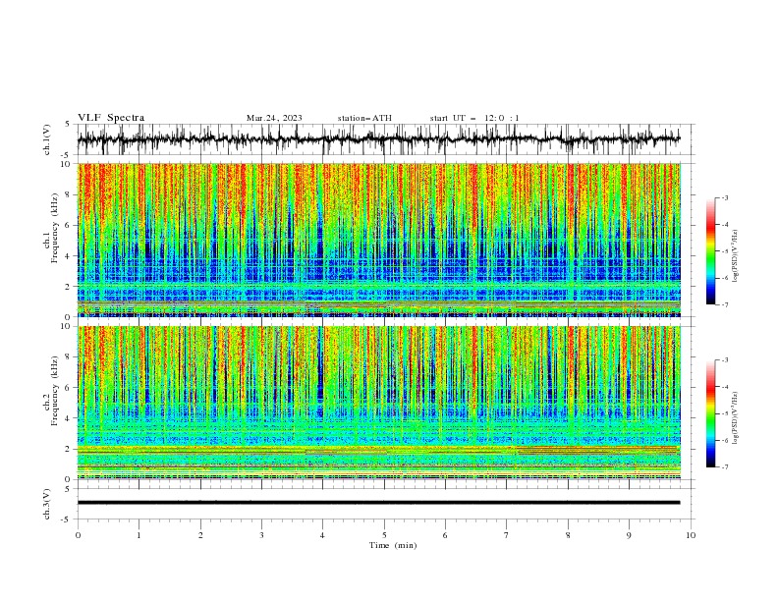778x601 pixels.
Task: Click the "-5" tick on ch.1 colorbar
Action: (724, 251)
